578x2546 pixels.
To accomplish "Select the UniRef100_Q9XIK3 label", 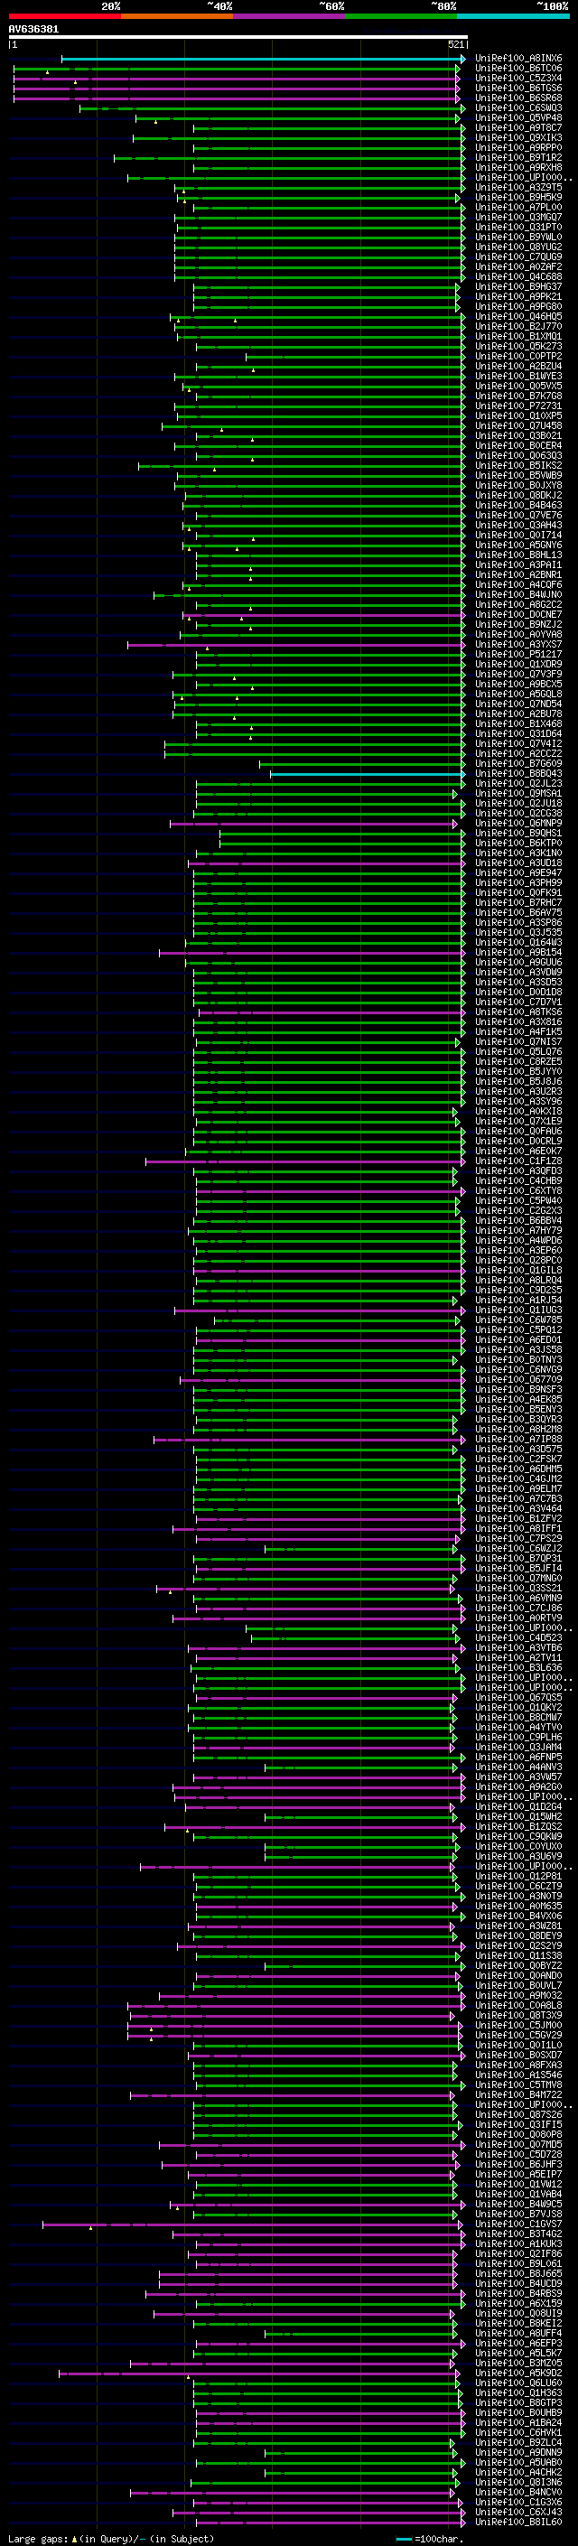I will coord(517,138).
